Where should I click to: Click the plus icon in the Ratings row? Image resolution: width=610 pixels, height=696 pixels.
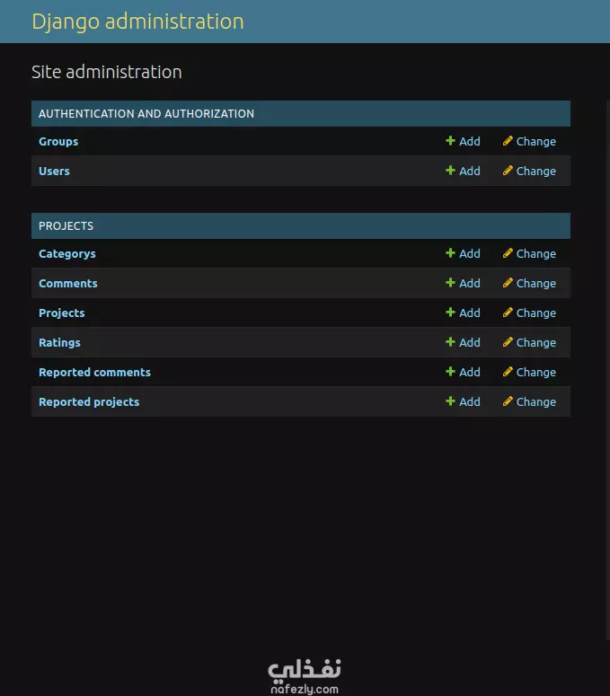click(x=450, y=342)
